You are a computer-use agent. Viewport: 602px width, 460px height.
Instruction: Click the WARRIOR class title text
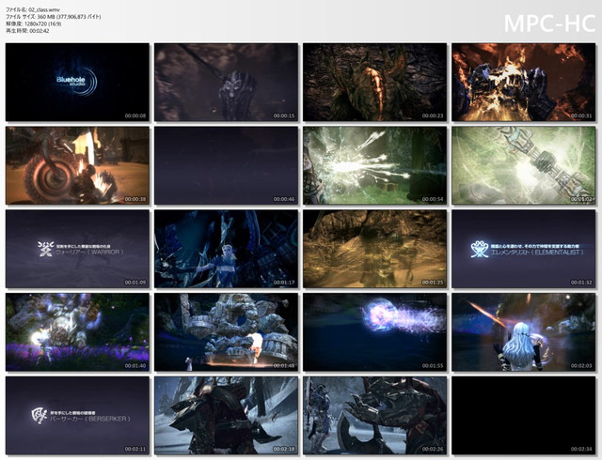90,252
